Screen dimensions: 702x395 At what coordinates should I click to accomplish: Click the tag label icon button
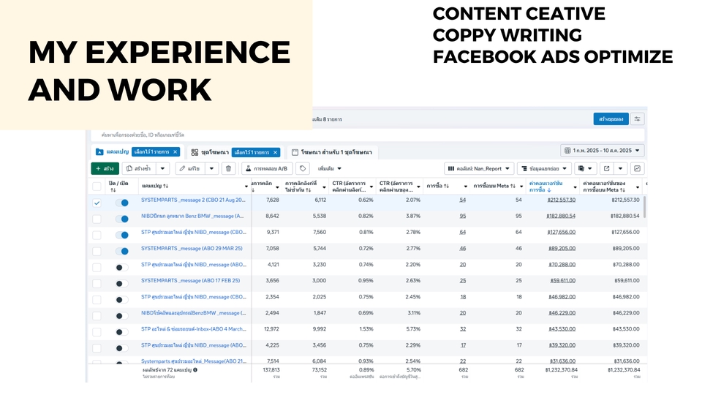303,168
